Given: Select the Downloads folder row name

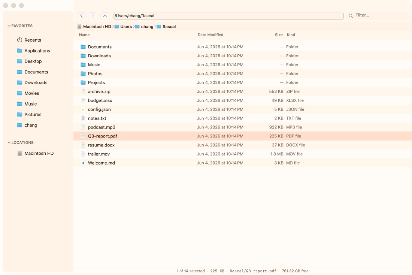Looking at the screenshot, I should 99,56.
